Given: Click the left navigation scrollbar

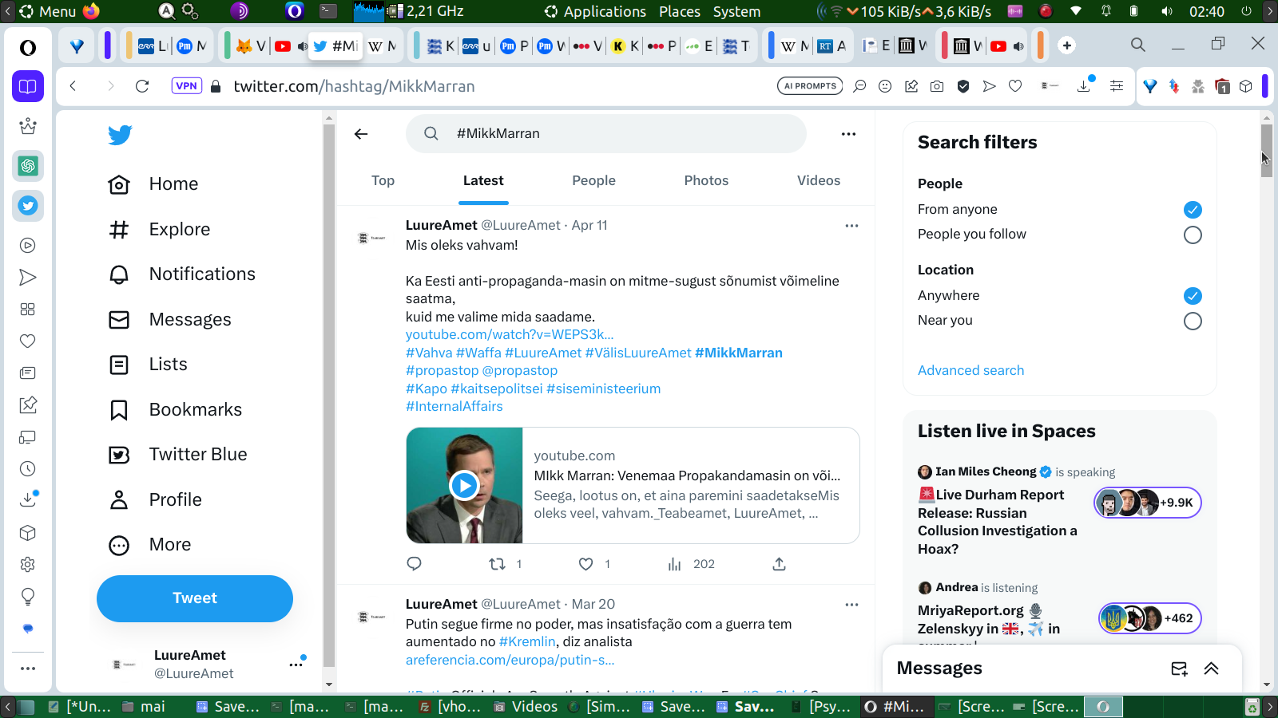Looking at the screenshot, I should tap(328, 395).
